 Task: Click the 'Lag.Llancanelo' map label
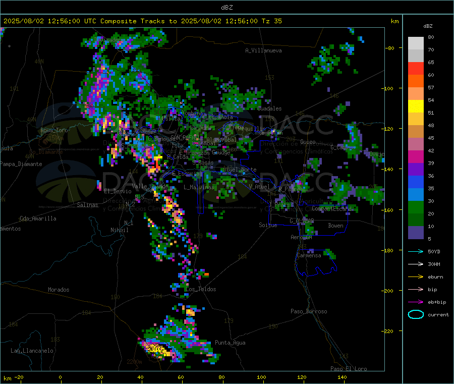coord(32,351)
